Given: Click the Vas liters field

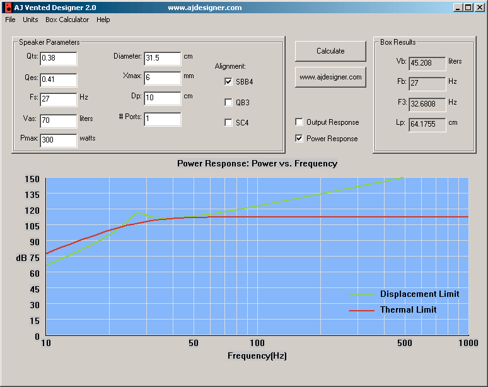Looking at the screenshot, I should point(59,121).
